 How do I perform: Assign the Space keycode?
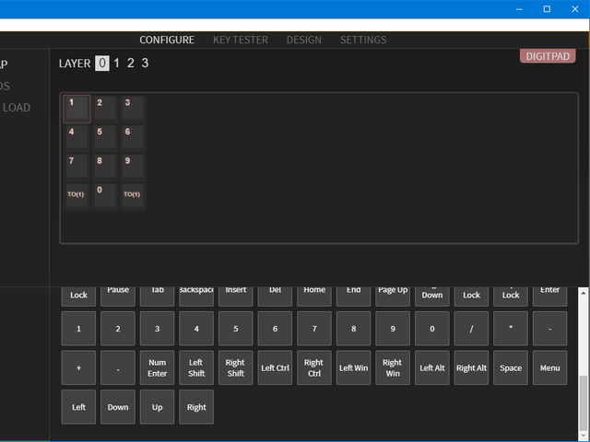511,367
